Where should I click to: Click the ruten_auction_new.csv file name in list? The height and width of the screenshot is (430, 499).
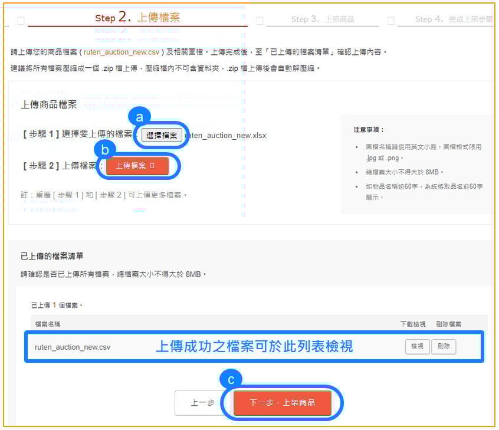click(x=73, y=347)
